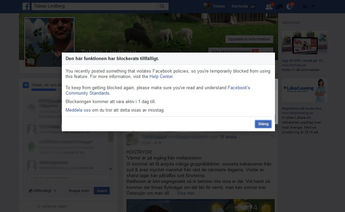Click the search magnifier icon
Viewport: 345px width, 212px height.
162,6
